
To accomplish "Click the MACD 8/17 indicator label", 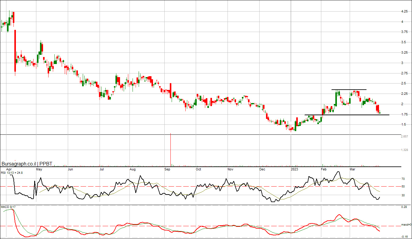I will click(x=8, y=207).
